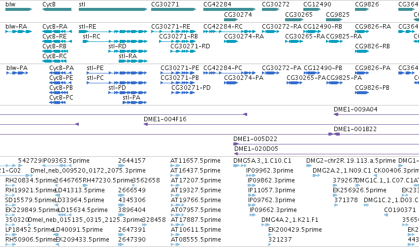This screenshot has width=419, height=247.
Task: Select the blw gene label
Action: pyautogui.click(x=10, y=4)
